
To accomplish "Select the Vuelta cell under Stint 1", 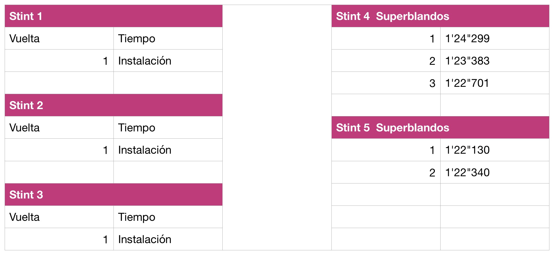I will [59, 38].
